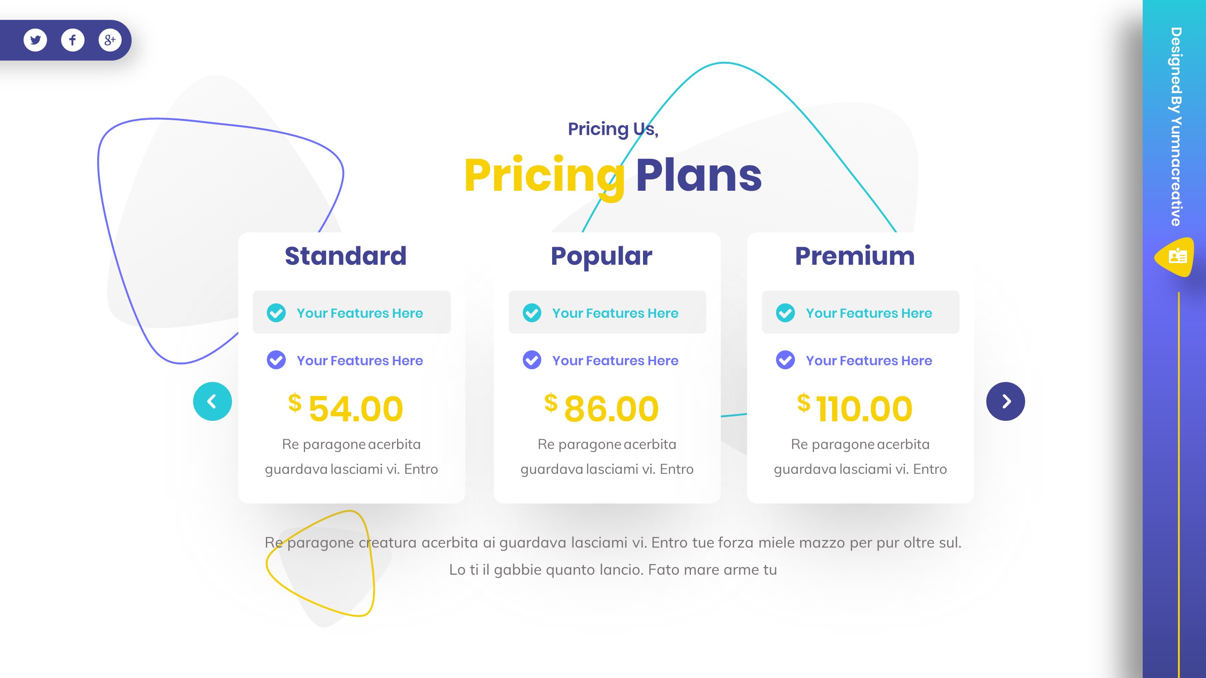Click Standard plan purple checkmark icon
The width and height of the screenshot is (1206, 678).
click(276, 360)
